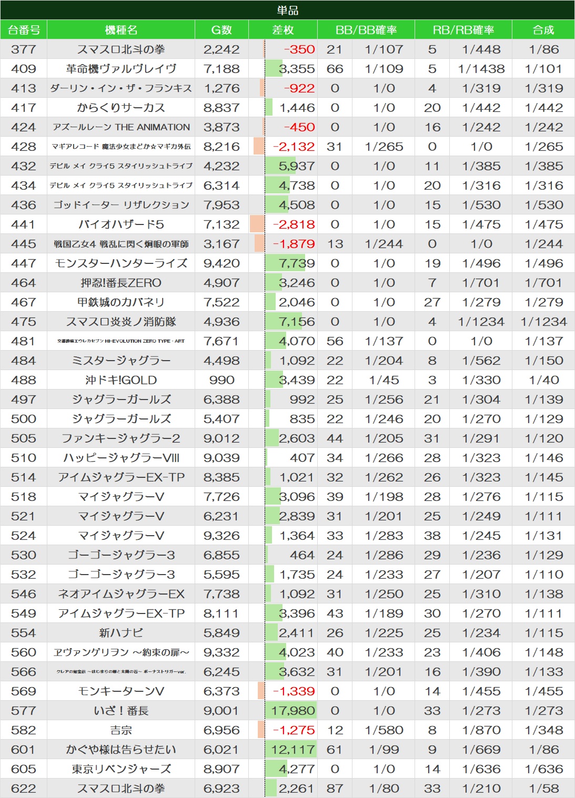Select ゴーゴージャグラー3 in row 530
The height and width of the screenshot is (798, 575).
pos(121,555)
